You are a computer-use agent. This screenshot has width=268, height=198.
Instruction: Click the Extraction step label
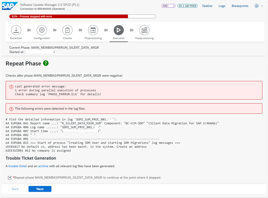point(16,38)
